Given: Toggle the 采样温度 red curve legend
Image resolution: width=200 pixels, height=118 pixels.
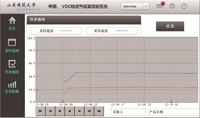Looking at the screenshot, I should click(x=54, y=31).
